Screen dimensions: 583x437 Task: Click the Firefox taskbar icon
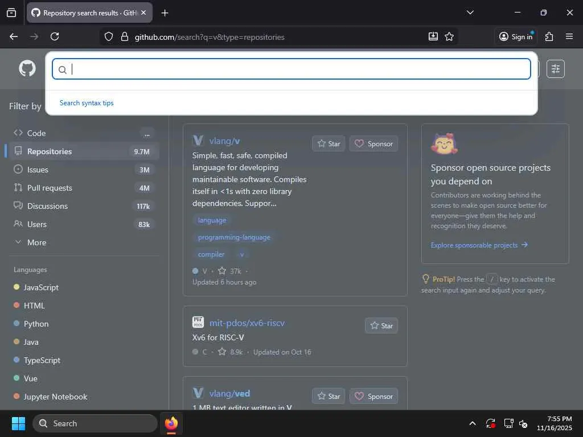171,423
